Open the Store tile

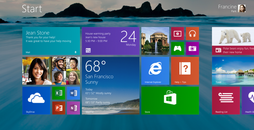[170, 101]
